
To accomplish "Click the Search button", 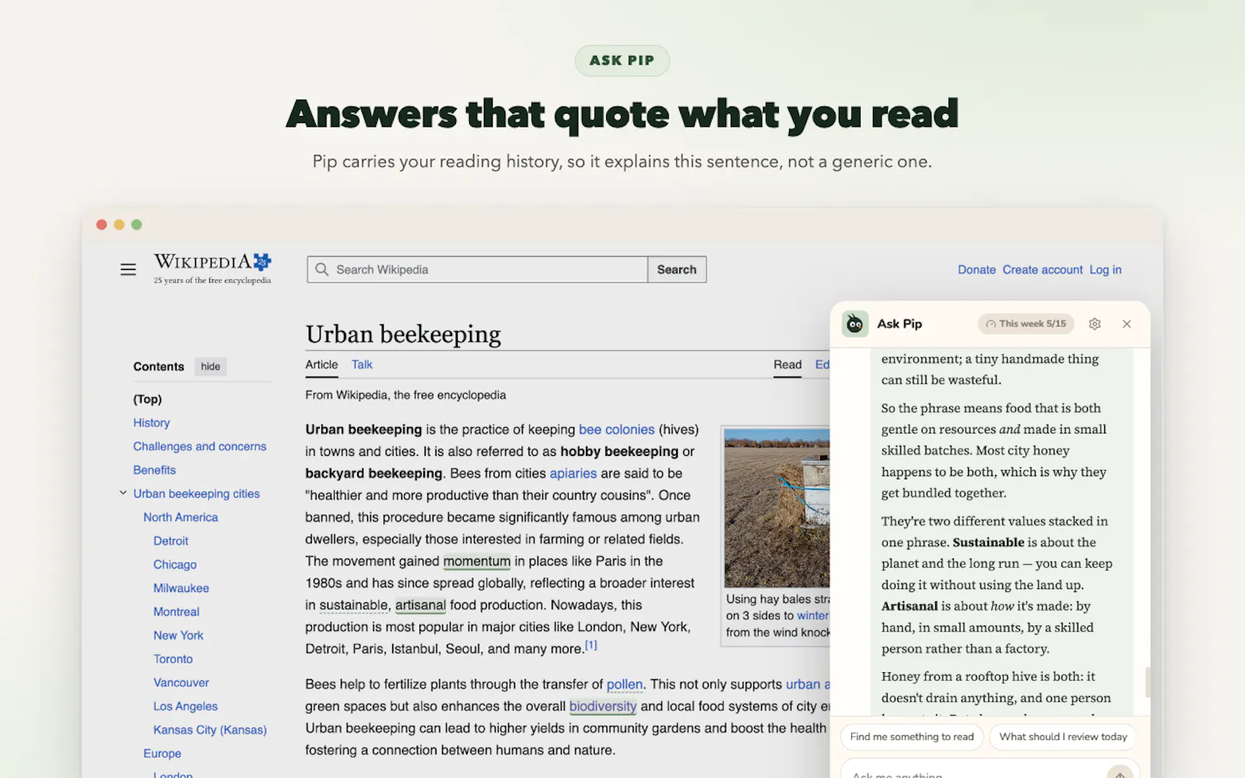I will click(x=677, y=269).
